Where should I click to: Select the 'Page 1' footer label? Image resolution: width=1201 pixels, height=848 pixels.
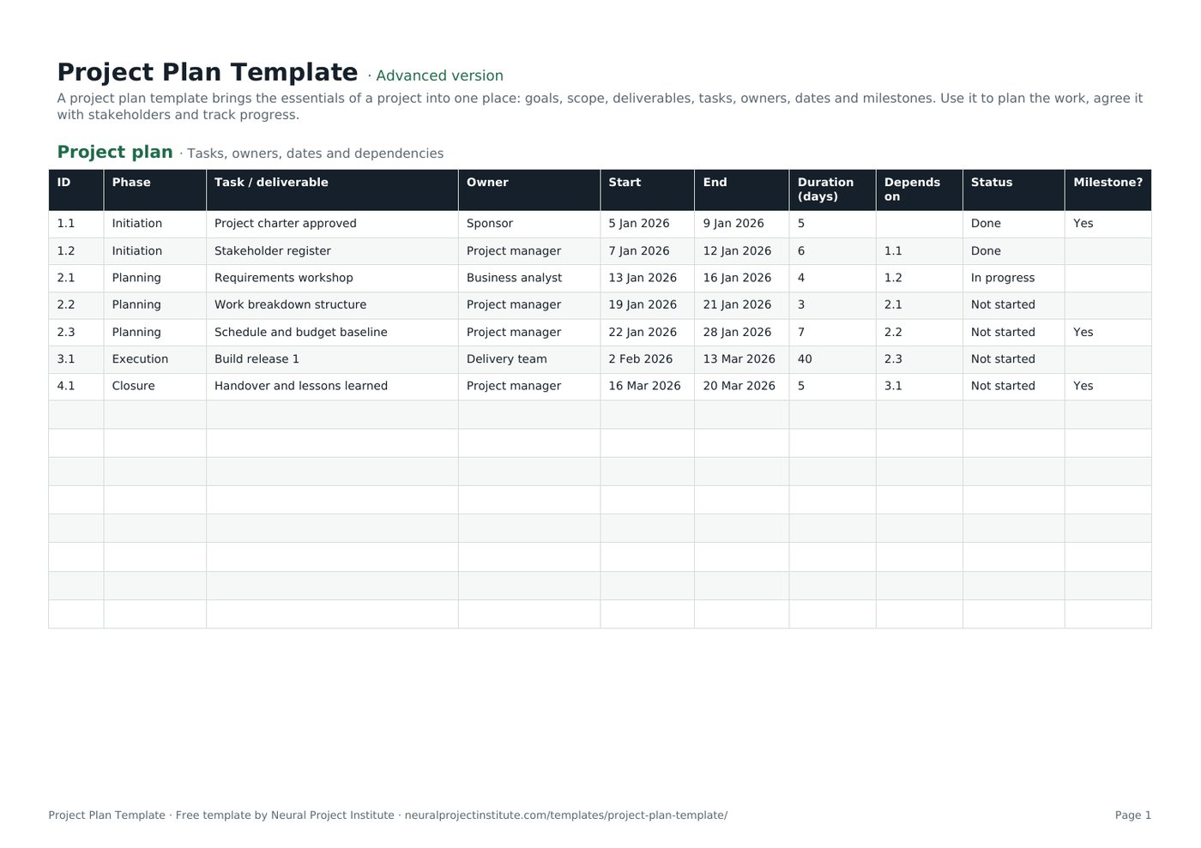coord(1133,815)
